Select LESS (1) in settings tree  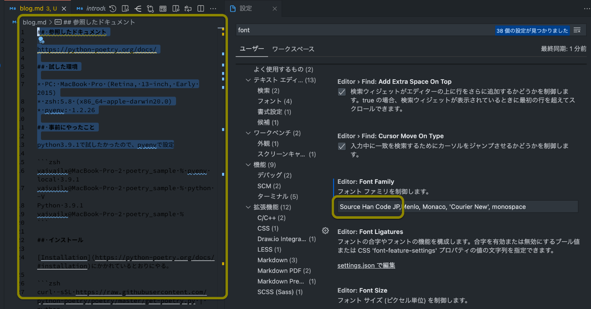(x=269, y=250)
